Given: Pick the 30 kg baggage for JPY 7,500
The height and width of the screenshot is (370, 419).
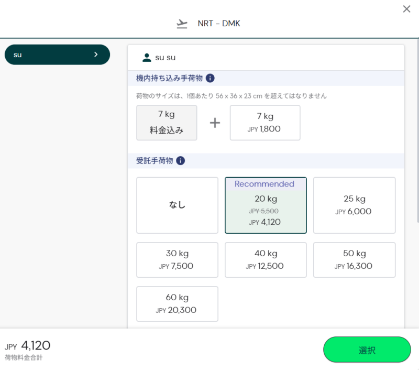Looking at the screenshot, I should 177,260.
